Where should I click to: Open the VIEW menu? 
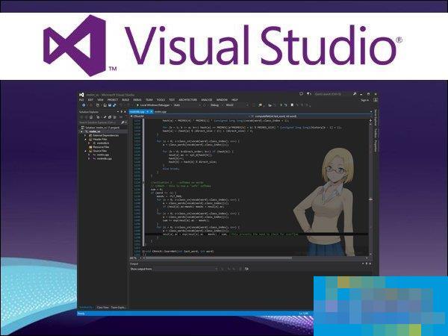click(100, 100)
